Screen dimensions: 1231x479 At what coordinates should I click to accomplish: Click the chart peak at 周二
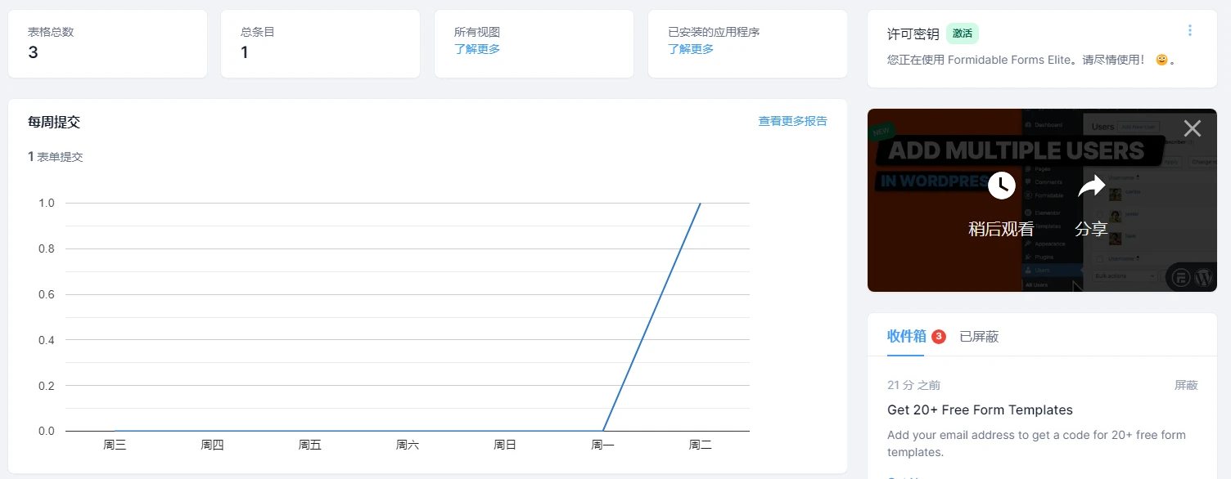point(700,204)
